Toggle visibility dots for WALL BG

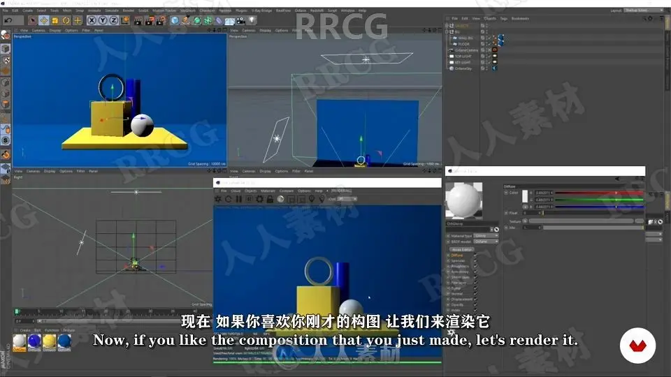(x=486, y=38)
